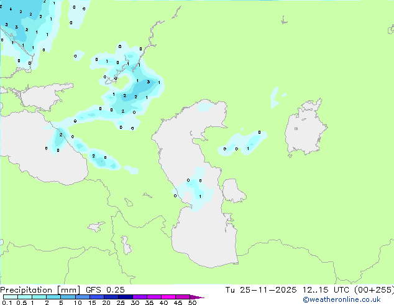Click the 1–2 mm legend swatch
This screenshot has height=305, width=394.
click(x=39, y=297)
